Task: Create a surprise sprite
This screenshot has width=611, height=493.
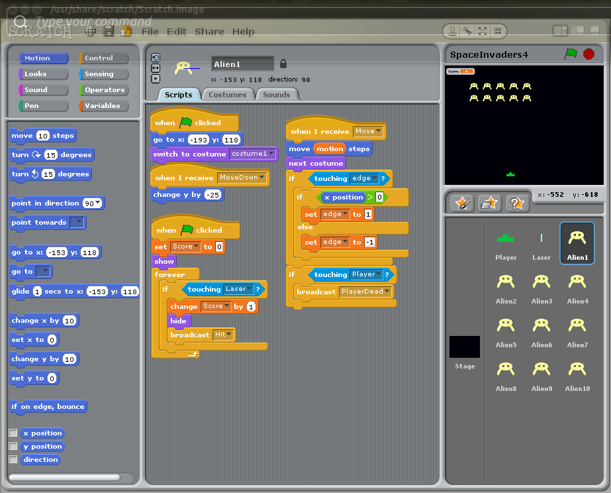Action: click(517, 203)
